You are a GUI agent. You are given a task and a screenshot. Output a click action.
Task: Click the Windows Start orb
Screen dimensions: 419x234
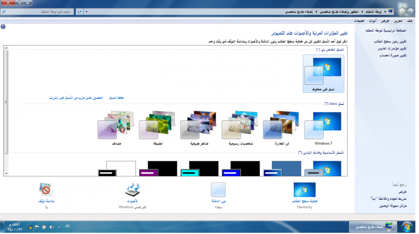[x=406, y=226]
